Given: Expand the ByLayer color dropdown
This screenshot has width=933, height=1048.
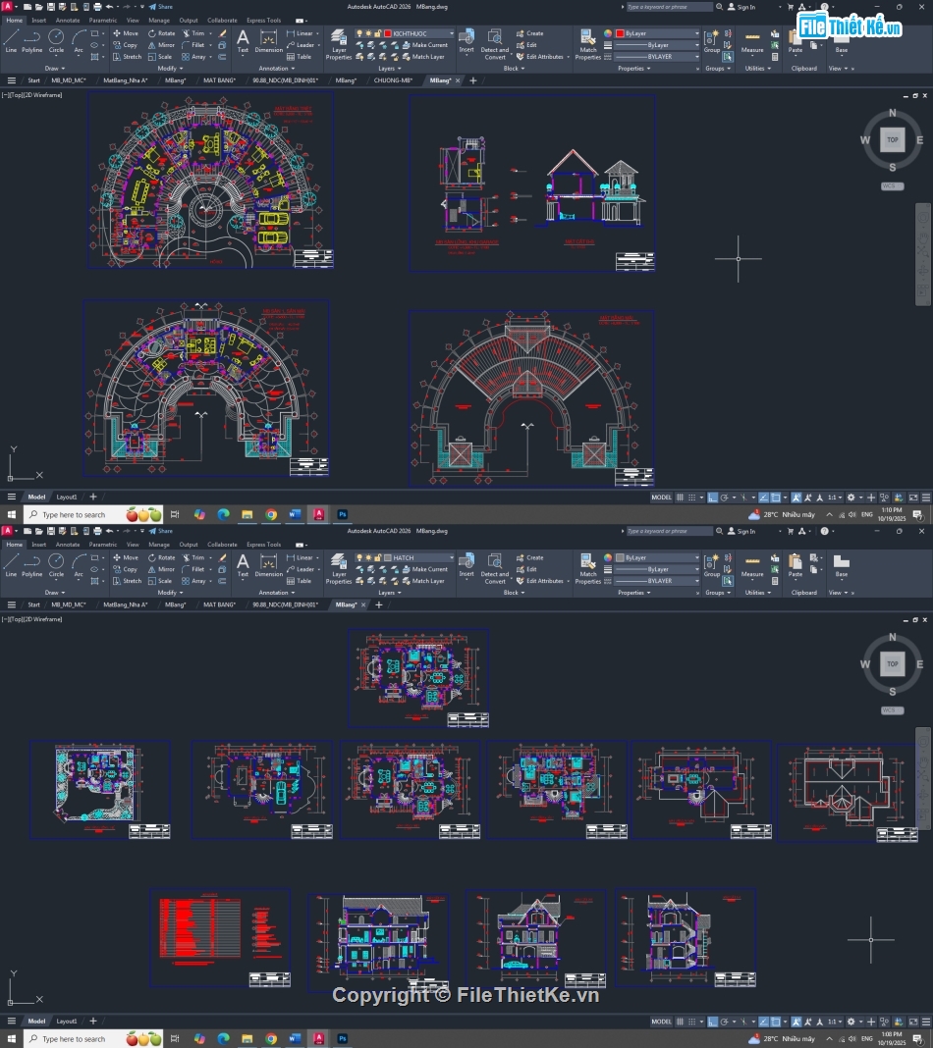Looking at the screenshot, I should point(697,32).
